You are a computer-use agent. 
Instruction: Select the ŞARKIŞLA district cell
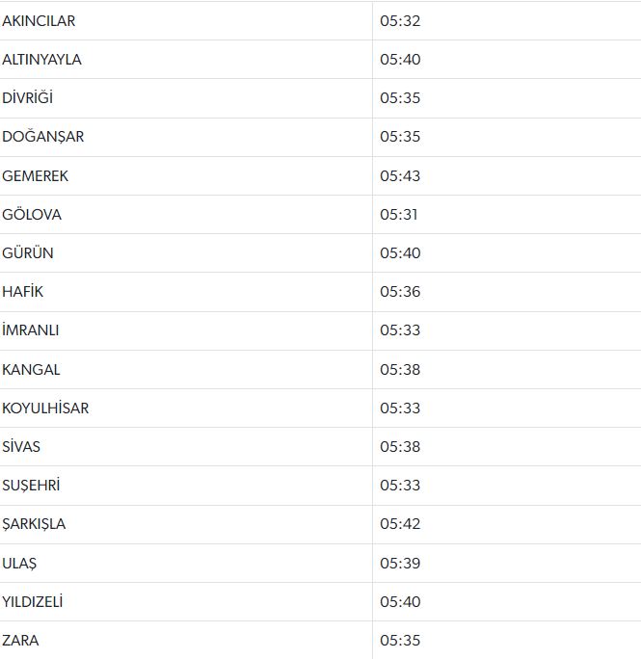(x=34, y=524)
